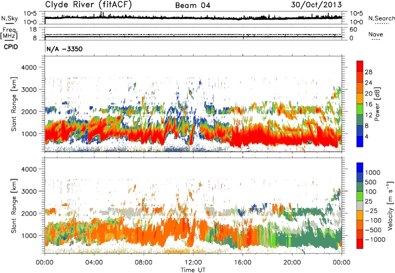Click the '12:00' time axis tick label
The height and width of the screenshot is (273, 395).
[193, 263]
